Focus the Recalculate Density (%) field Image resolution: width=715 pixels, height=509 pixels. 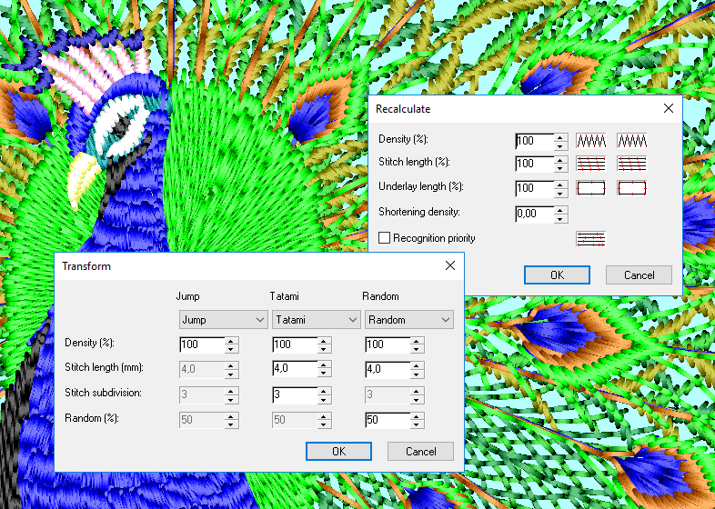[x=534, y=141]
